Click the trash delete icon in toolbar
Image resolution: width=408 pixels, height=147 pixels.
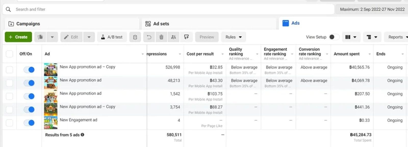161,37
